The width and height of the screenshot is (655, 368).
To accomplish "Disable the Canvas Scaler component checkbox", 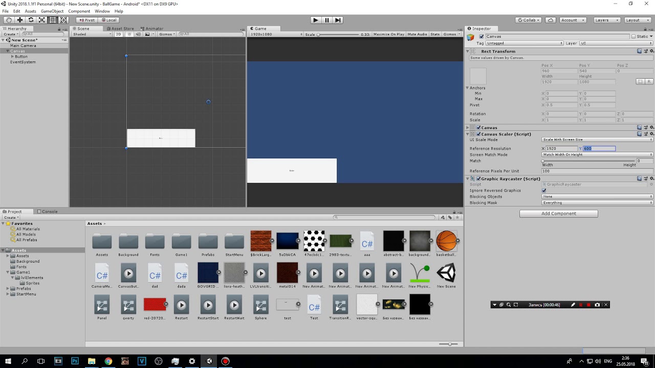I will (x=478, y=134).
